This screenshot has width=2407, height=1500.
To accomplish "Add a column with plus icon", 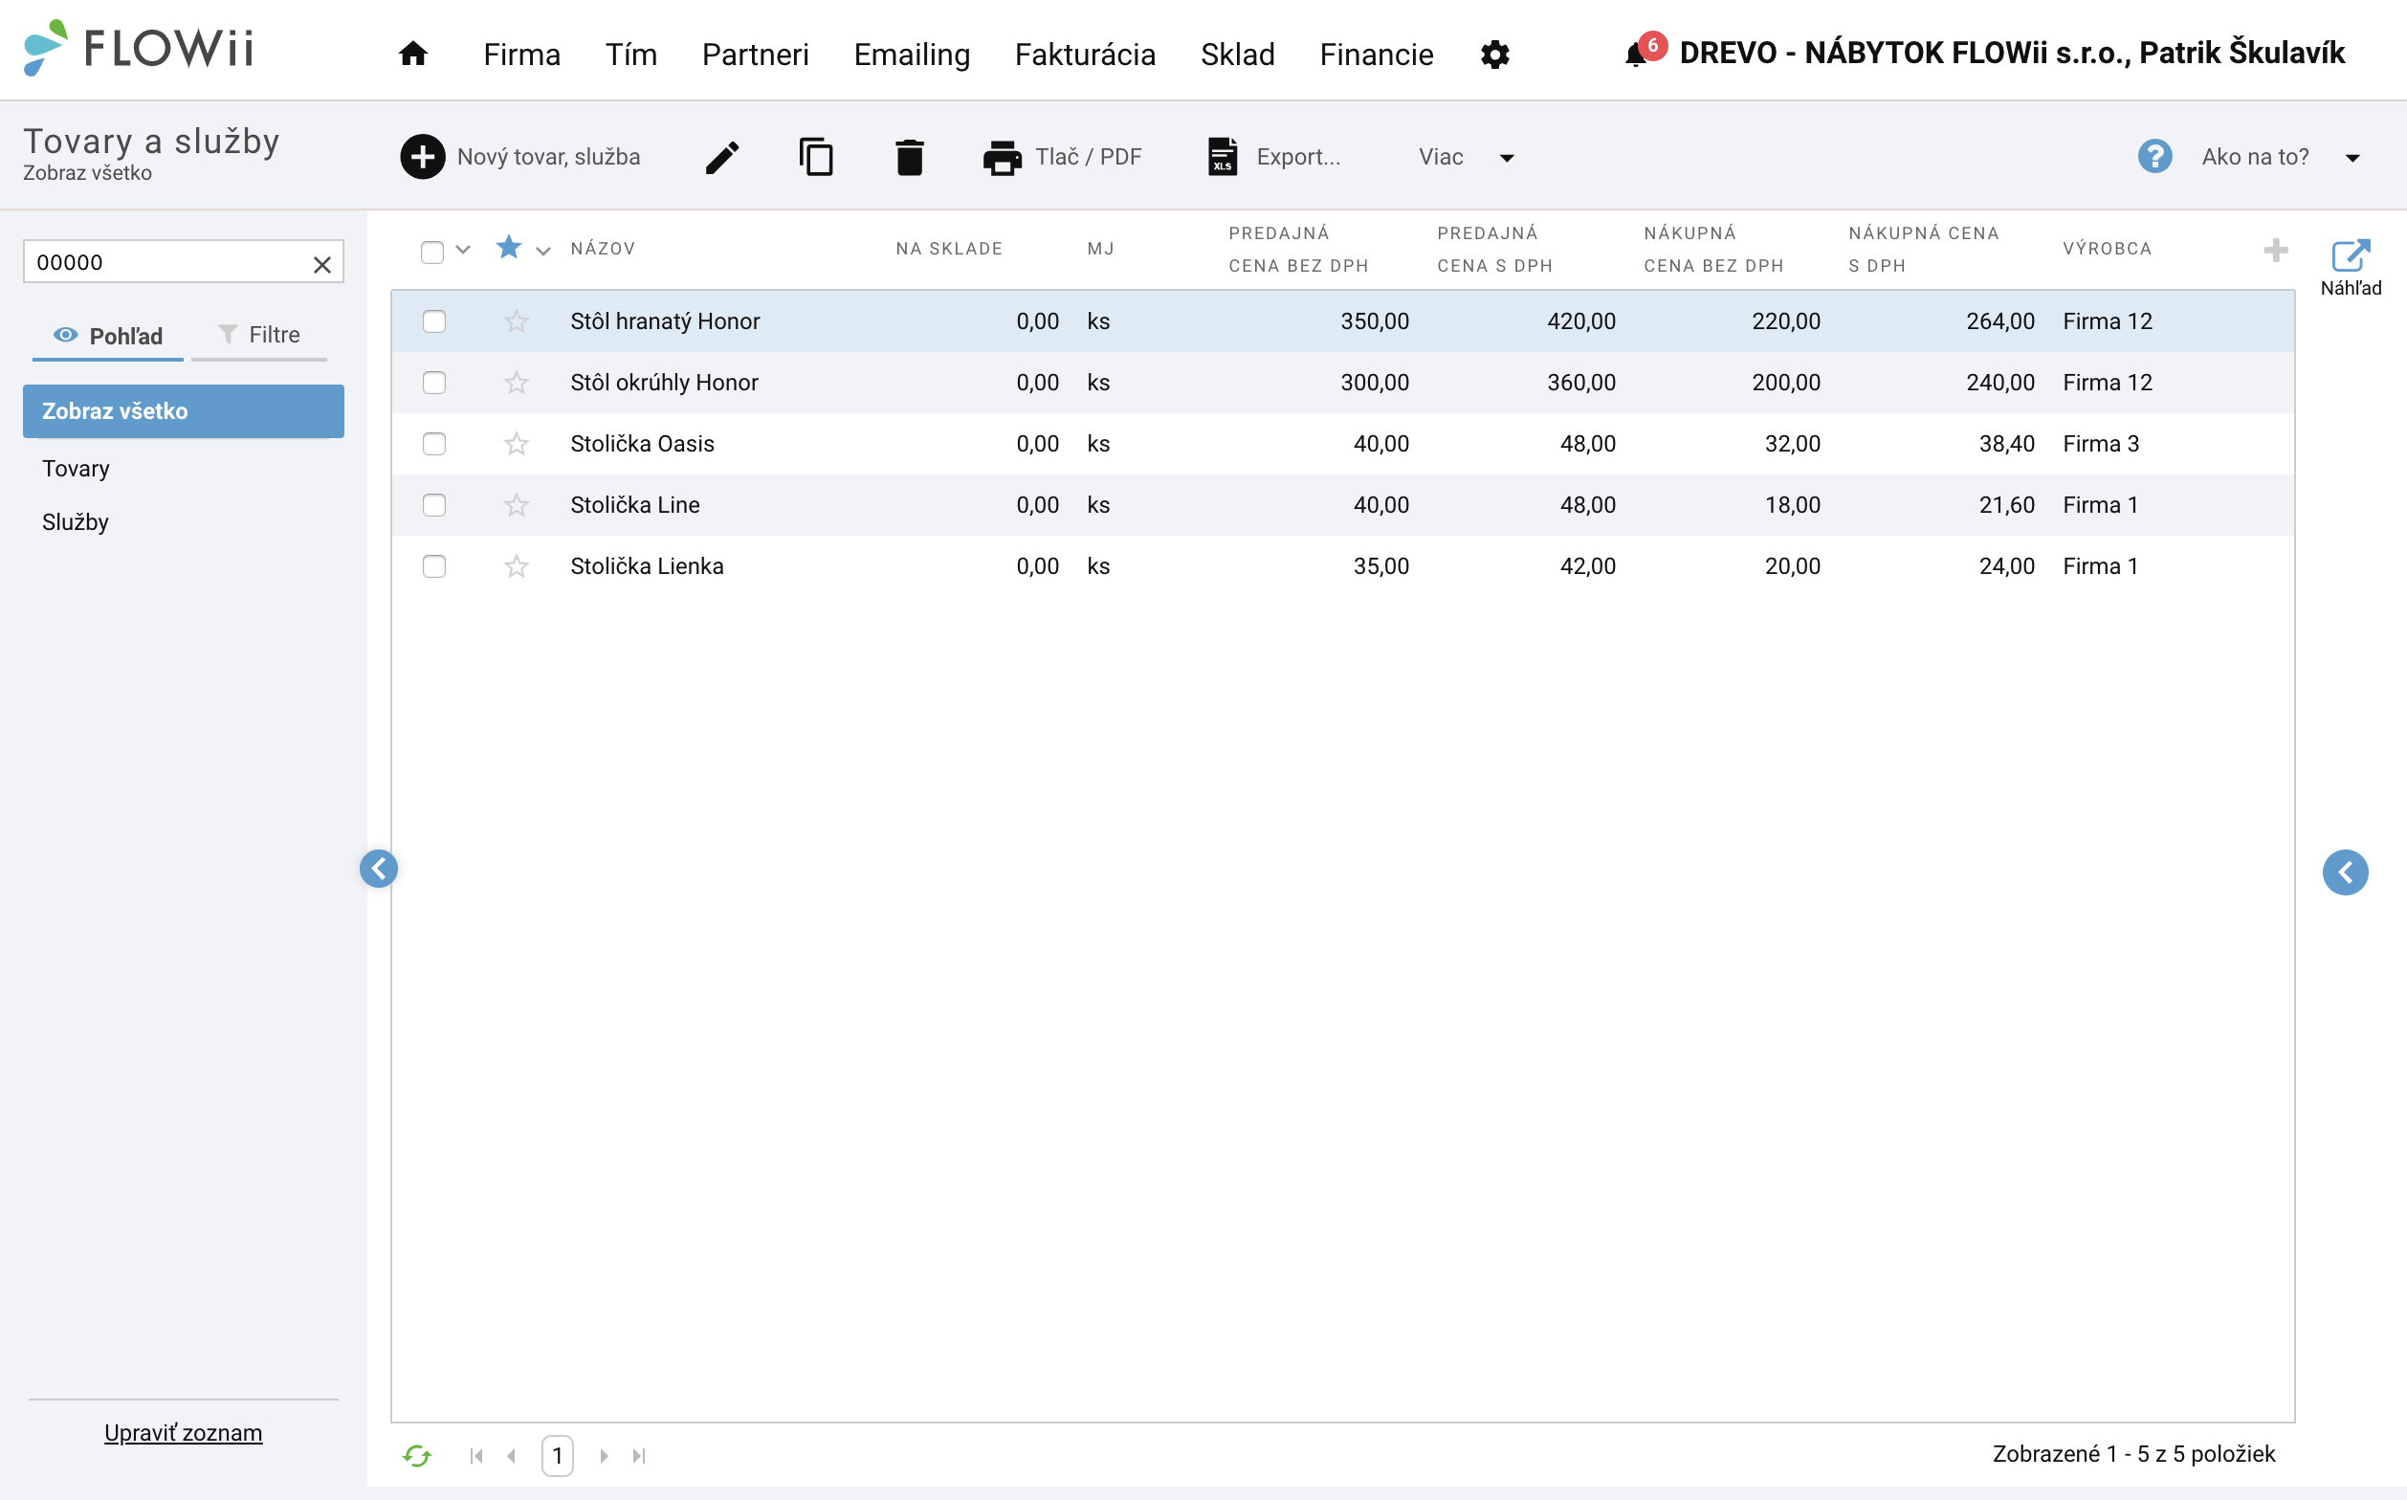I will 2276,249.
